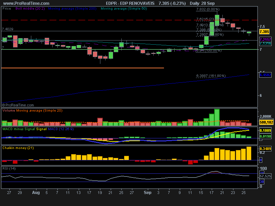
Task: Click the 7.2807 (61.80%) Fibonacci label
Action: tap(210, 35)
